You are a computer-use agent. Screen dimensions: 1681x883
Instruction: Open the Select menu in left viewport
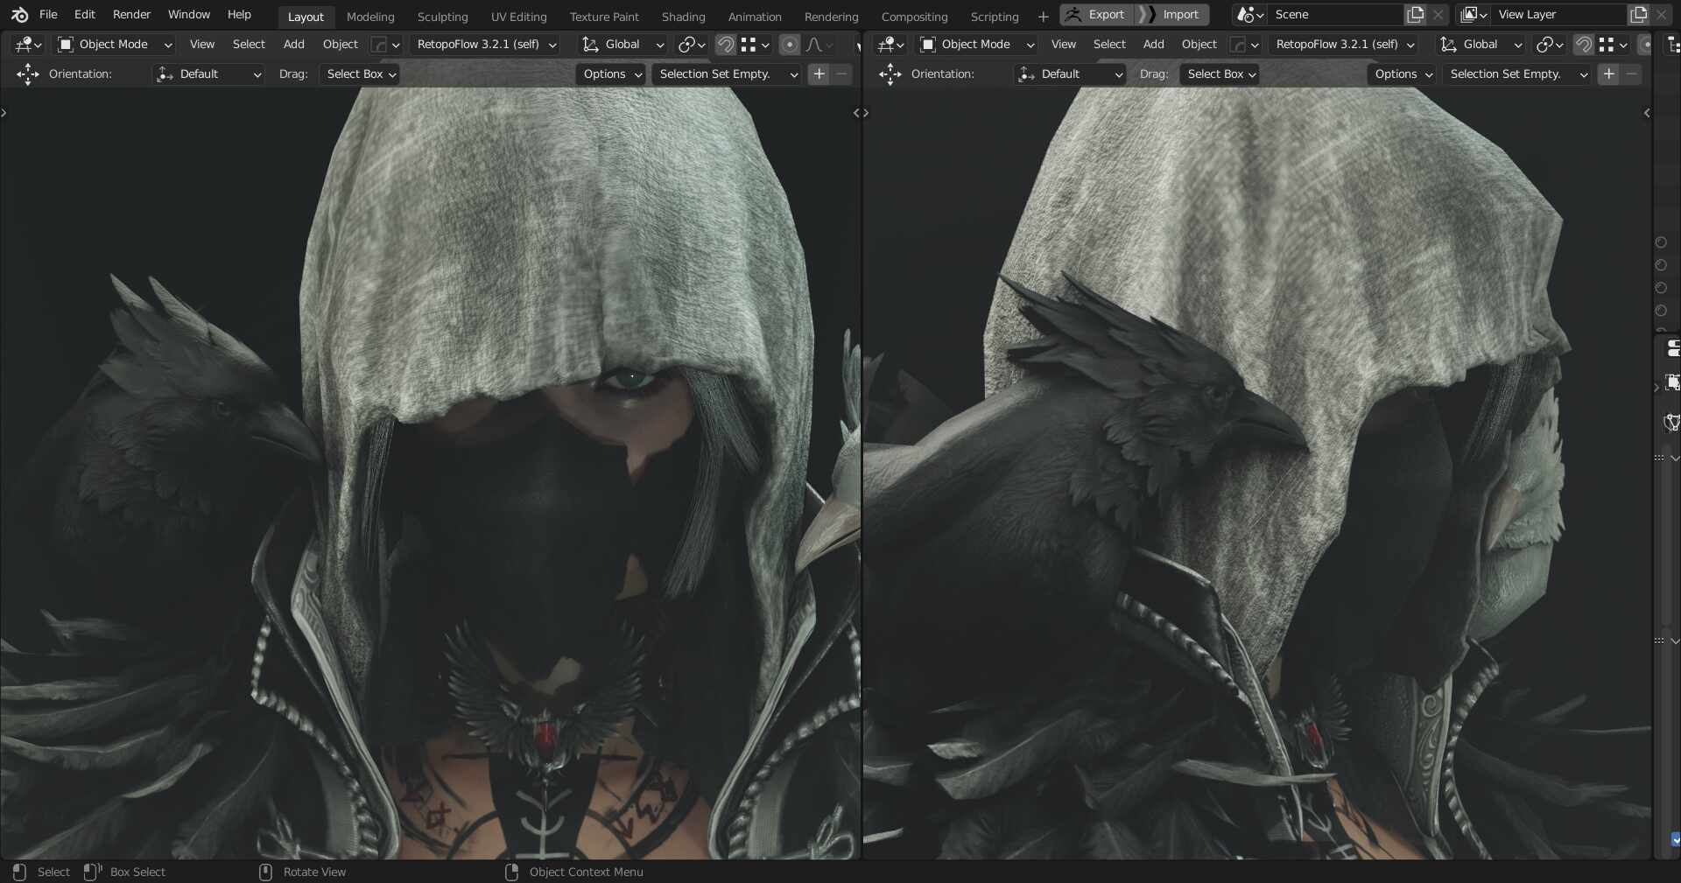pyautogui.click(x=249, y=45)
